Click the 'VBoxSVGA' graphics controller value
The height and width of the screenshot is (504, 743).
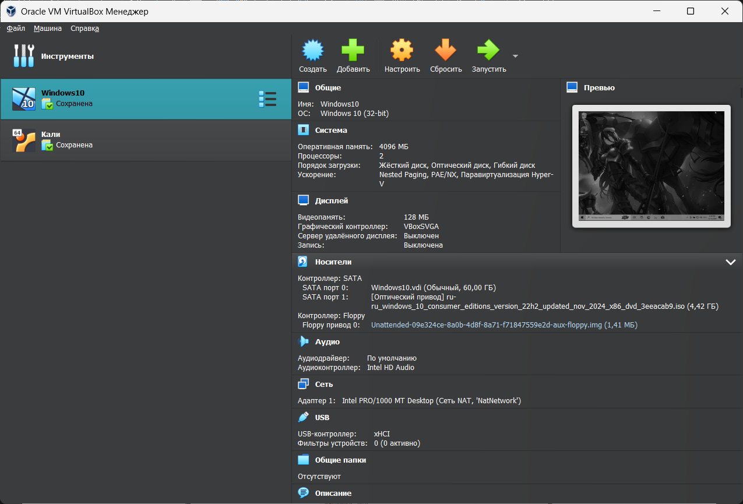[421, 227]
